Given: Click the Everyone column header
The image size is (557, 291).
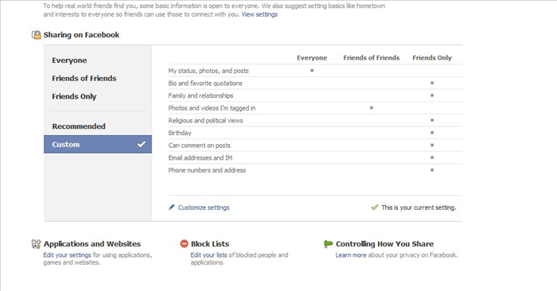Looking at the screenshot, I should (312, 58).
